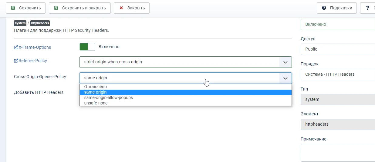375x162 pixels.
Task: Toggle the X-Frame-Options switch
Action: click(87, 47)
